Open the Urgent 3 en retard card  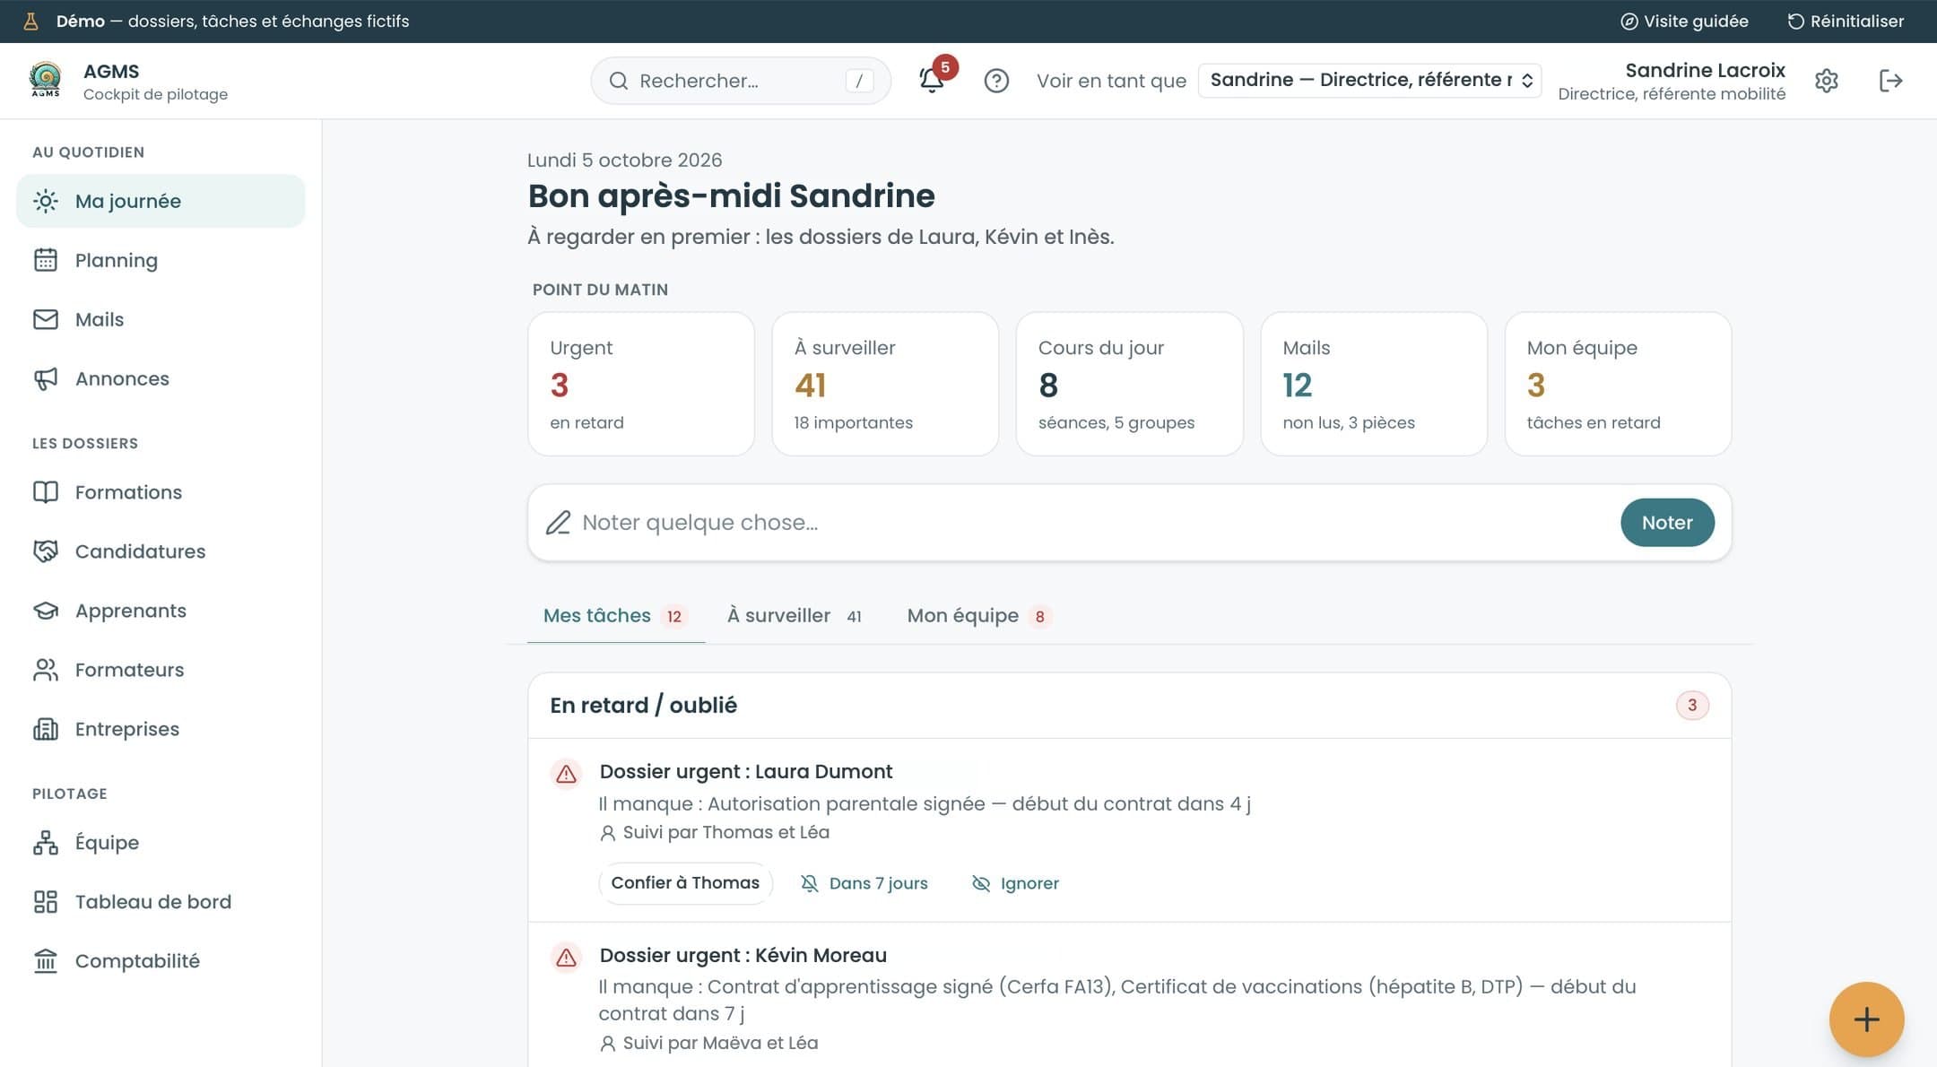coord(641,384)
